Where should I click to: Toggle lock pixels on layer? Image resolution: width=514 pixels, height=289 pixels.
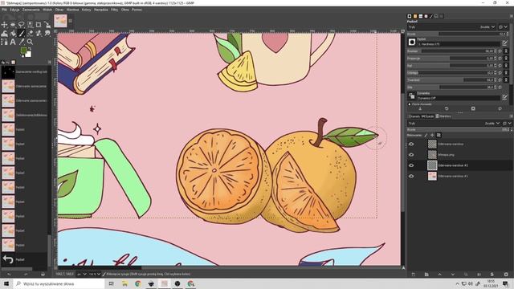click(426, 135)
